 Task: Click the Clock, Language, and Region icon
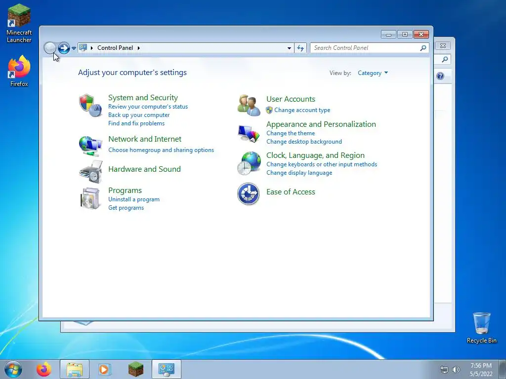(249, 163)
